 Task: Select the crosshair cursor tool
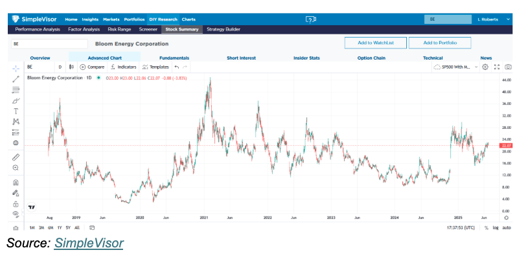[16, 69]
